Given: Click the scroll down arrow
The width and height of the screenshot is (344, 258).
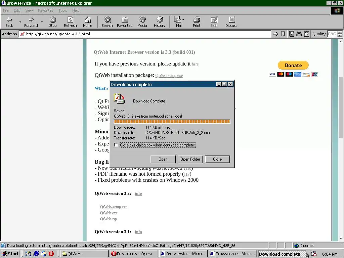Looking at the screenshot, I should tap(341, 239).
